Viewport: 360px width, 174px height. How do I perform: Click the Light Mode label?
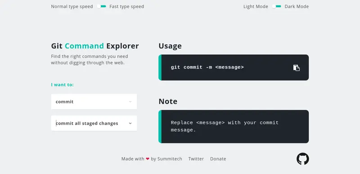[x=256, y=6]
